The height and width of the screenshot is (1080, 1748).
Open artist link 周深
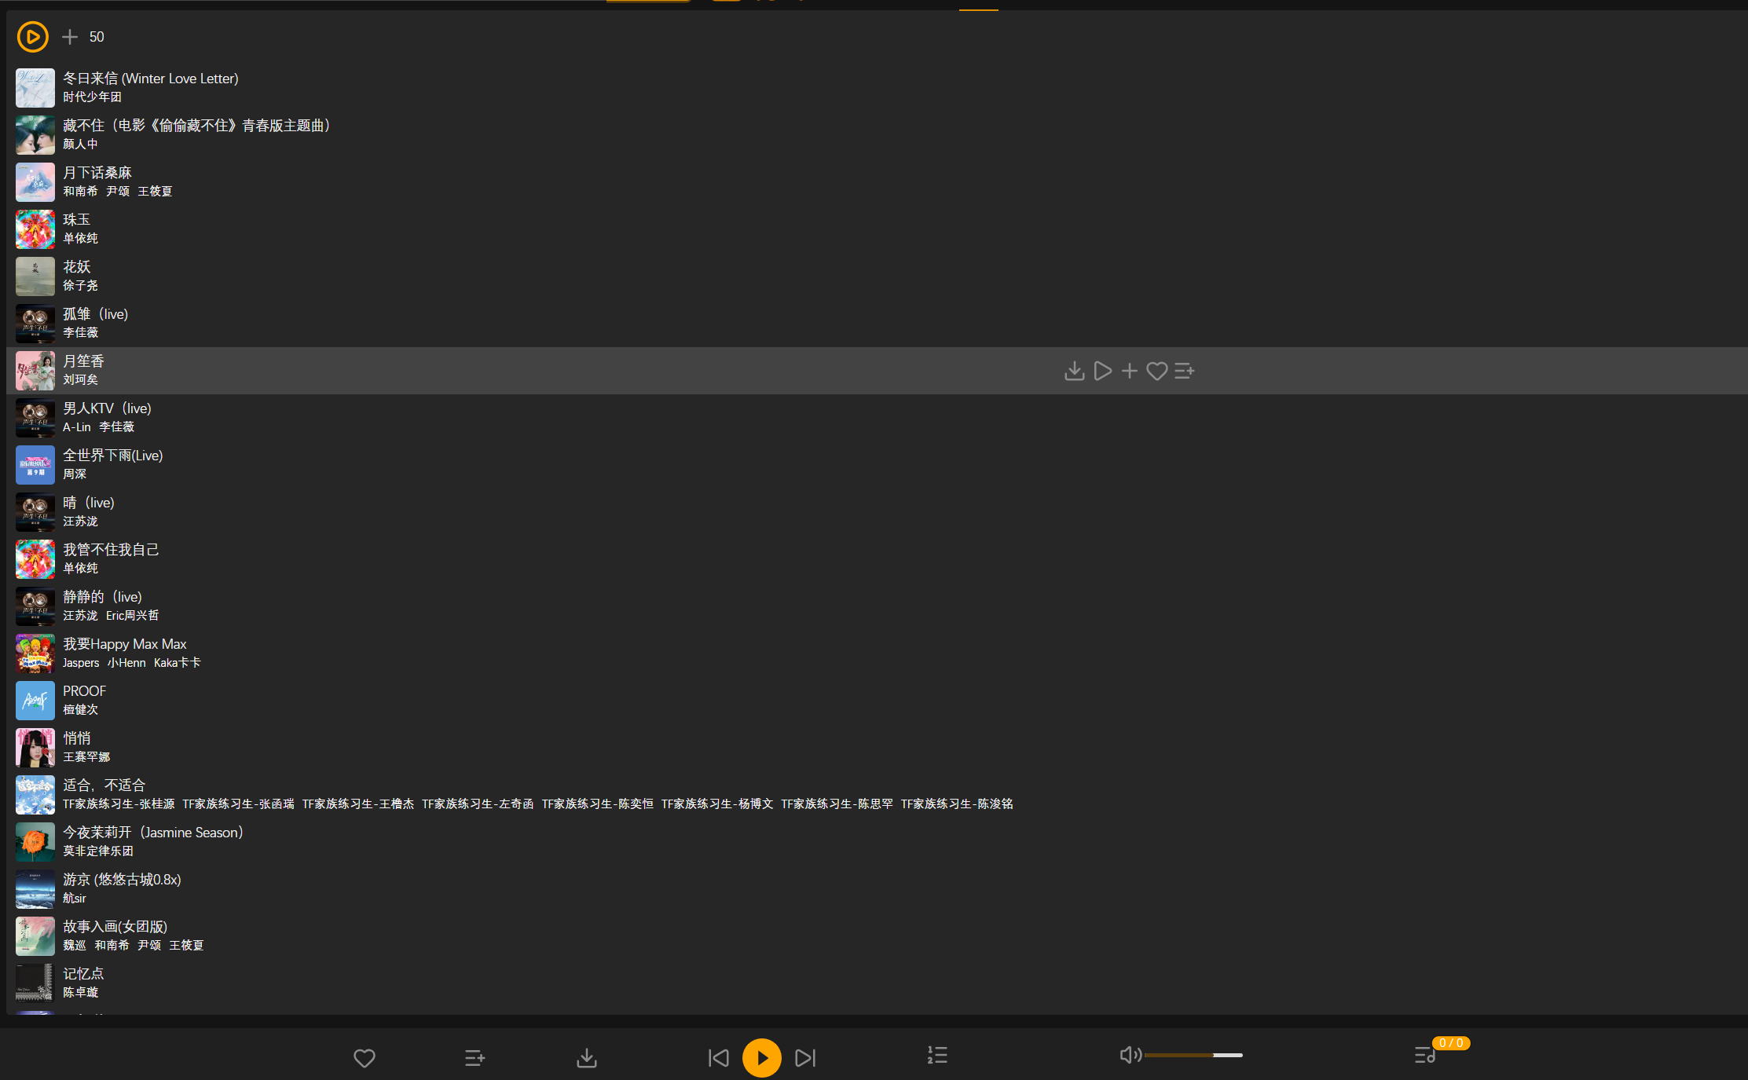pyautogui.click(x=75, y=474)
